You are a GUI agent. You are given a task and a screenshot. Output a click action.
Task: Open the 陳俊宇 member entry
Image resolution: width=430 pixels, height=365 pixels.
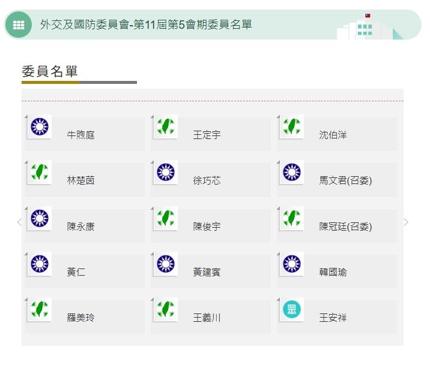207,227
